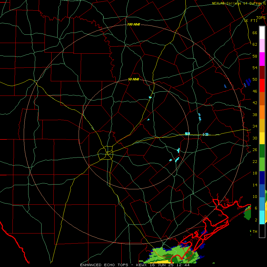Click the 14 legend value
267x267 pixels.
coord(255,185)
